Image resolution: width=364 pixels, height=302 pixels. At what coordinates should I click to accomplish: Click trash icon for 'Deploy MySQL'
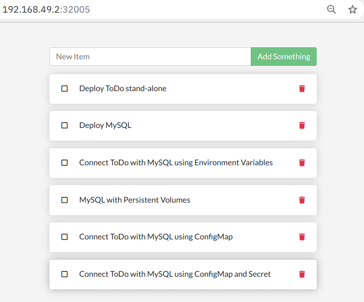tap(302, 125)
